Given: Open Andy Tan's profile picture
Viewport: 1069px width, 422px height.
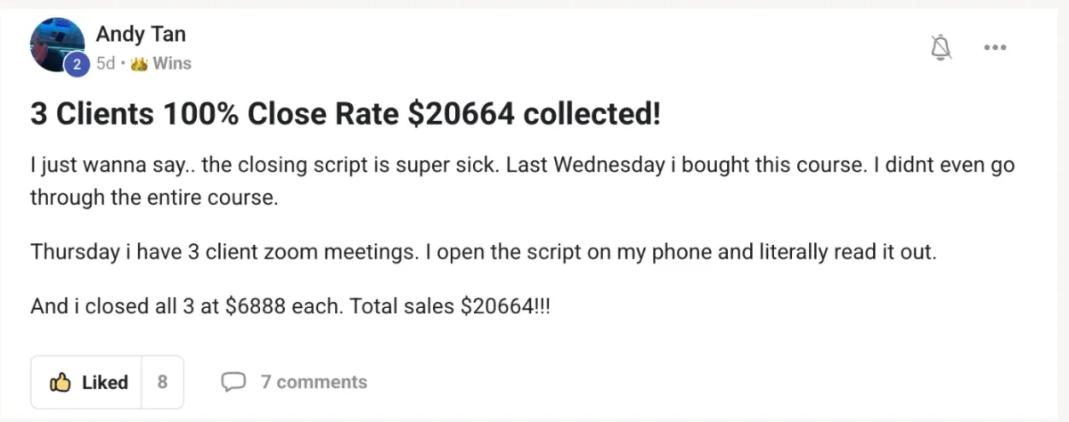Looking at the screenshot, I should click(x=55, y=43).
